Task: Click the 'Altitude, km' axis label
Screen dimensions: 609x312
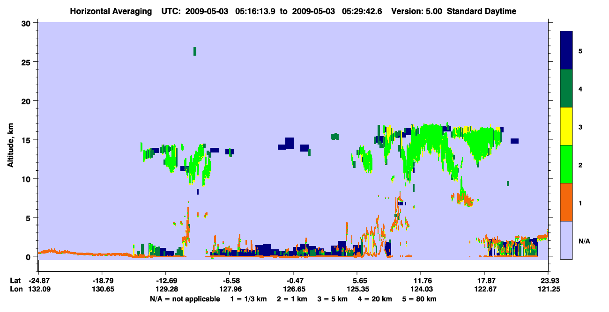Action: pyautogui.click(x=10, y=146)
